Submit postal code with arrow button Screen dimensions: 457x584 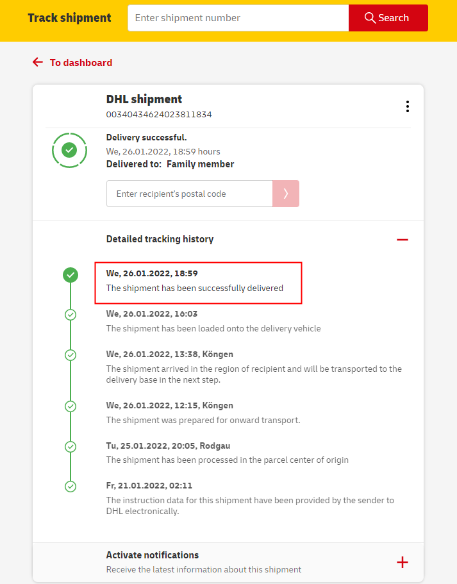(286, 194)
